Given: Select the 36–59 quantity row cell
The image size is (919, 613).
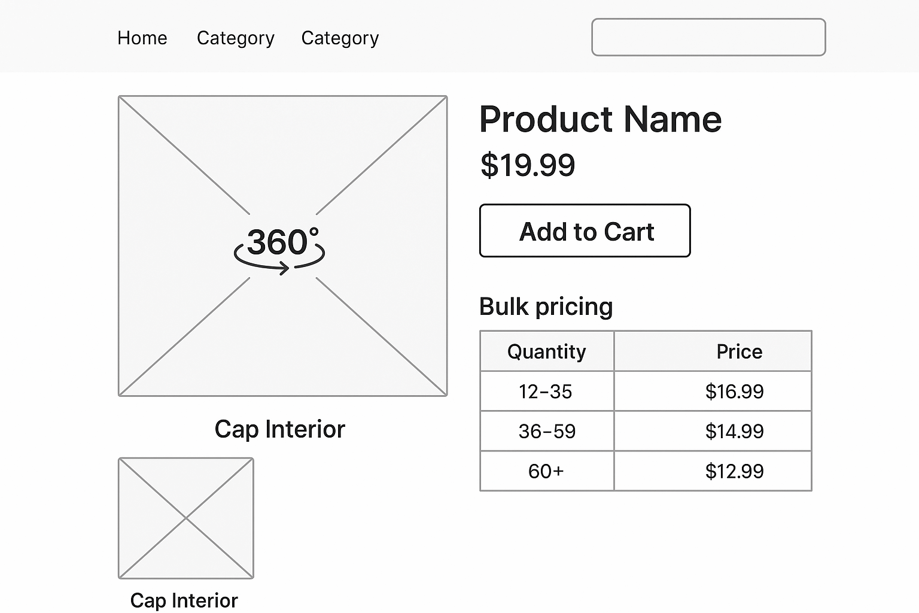Looking at the screenshot, I should [547, 431].
